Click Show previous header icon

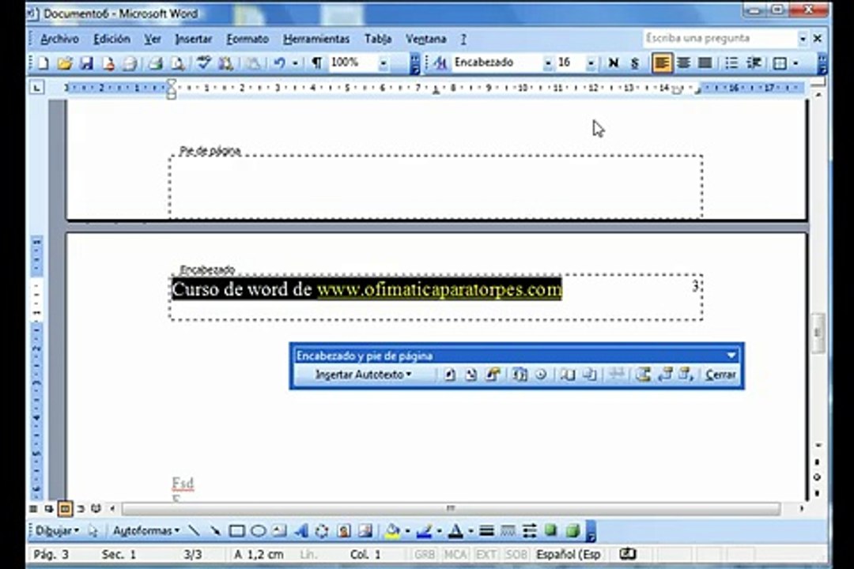pyautogui.click(x=665, y=375)
